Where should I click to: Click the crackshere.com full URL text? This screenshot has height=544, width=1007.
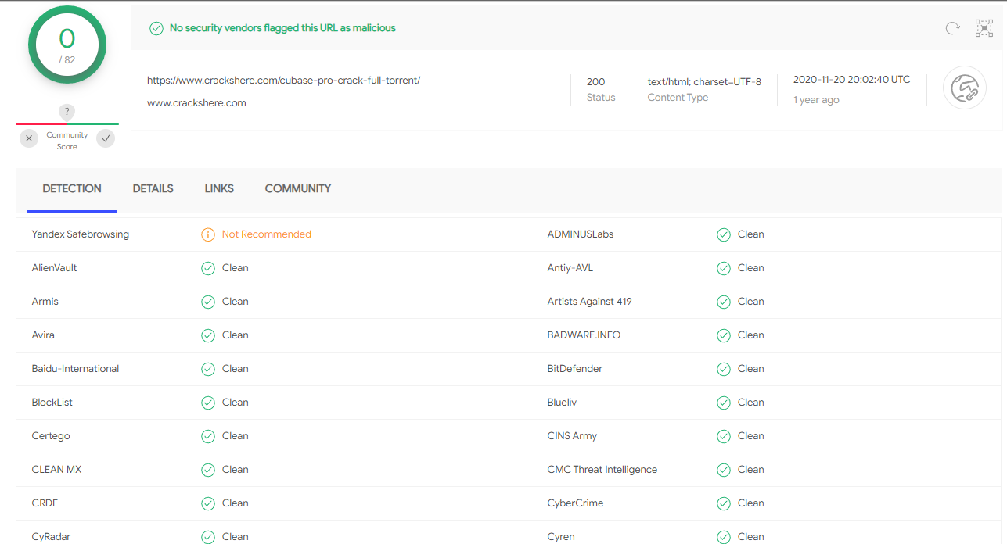coord(283,81)
